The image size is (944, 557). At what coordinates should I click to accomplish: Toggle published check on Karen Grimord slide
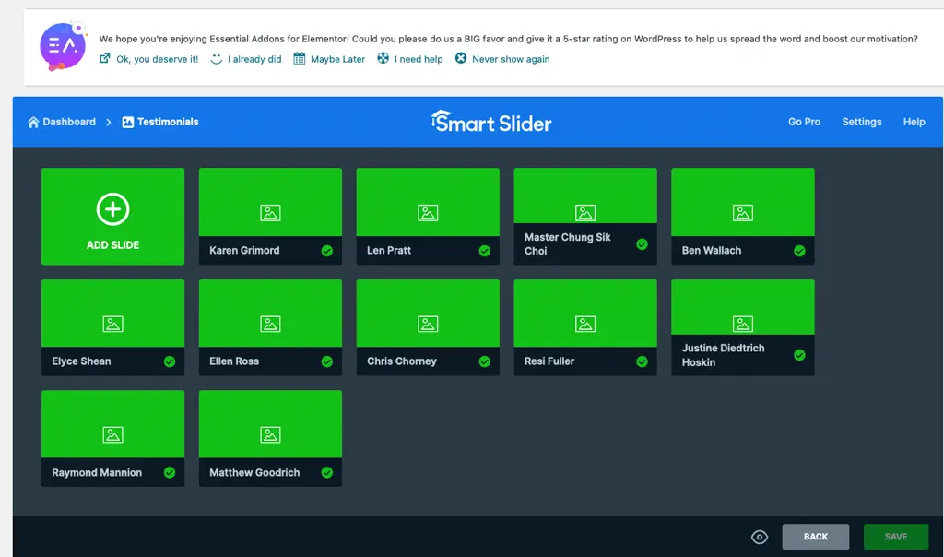click(x=327, y=251)
